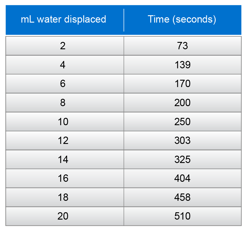Select the 6 mL row's volume cell
The width and height of the screenshot is (247, 231).
click(63, 84)
